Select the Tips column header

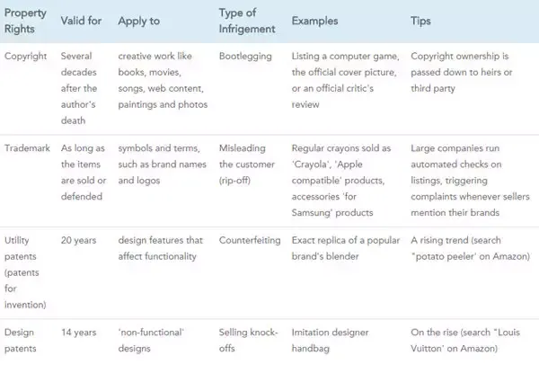[420, 21]
